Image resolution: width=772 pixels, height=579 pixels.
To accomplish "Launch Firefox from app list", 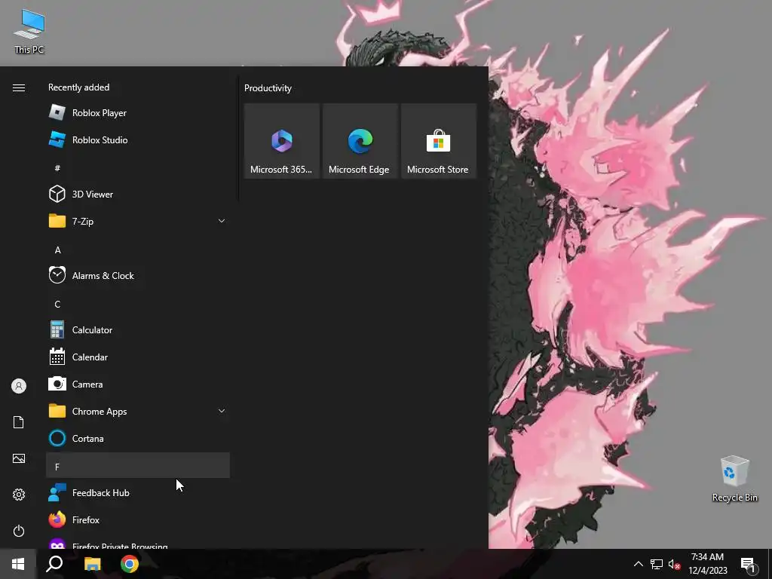I will [x=138, y=519].
